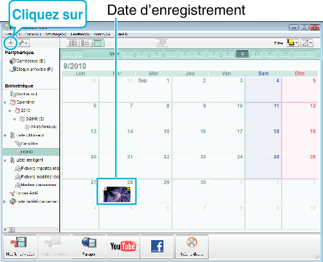
Task: Click the disc creation icon
Action: (192, 247)
